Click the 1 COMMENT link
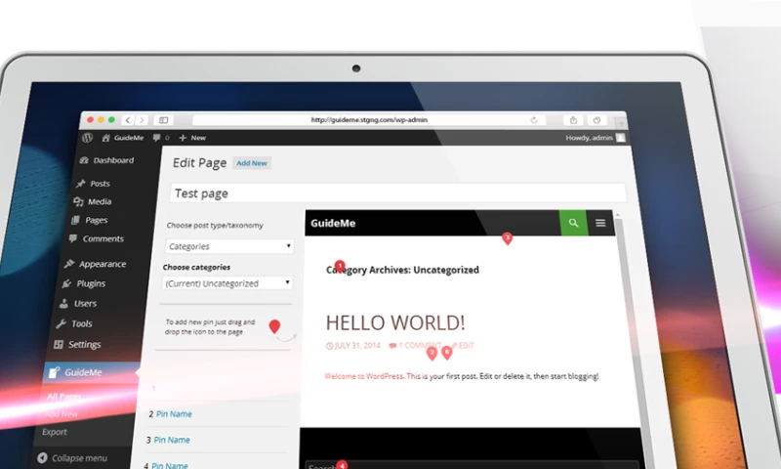781x469 pixels. [415, 345]
